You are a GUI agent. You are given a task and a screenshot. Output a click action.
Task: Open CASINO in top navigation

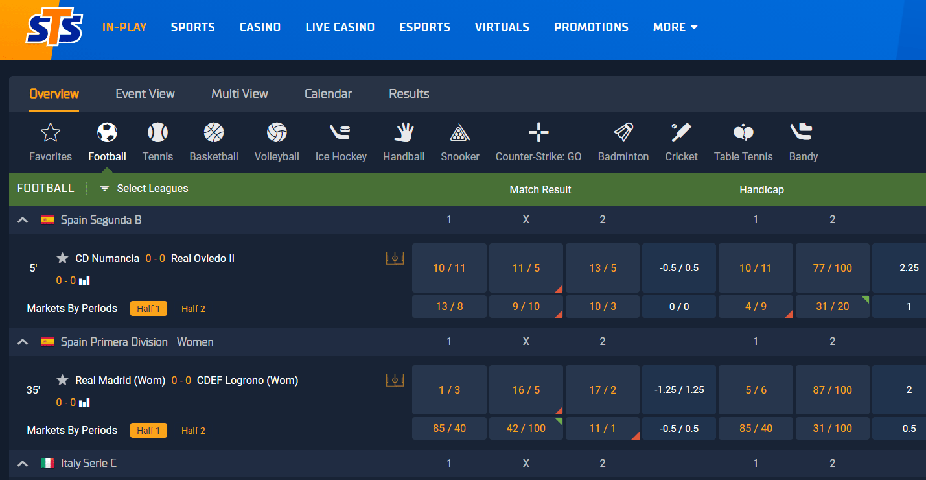point(260,27)
